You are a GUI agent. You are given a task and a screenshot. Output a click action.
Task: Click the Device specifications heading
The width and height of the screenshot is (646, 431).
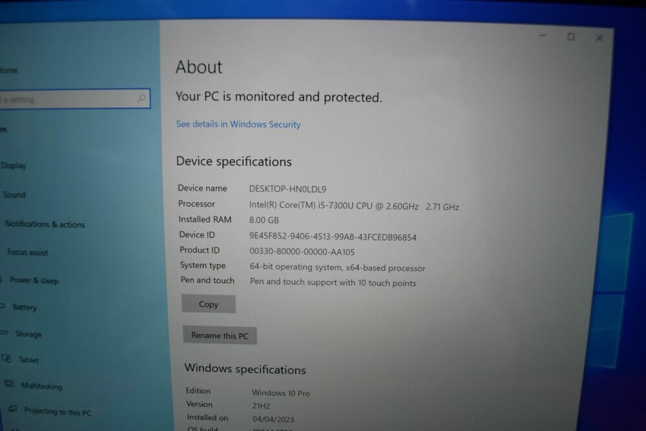click(234, 162)
